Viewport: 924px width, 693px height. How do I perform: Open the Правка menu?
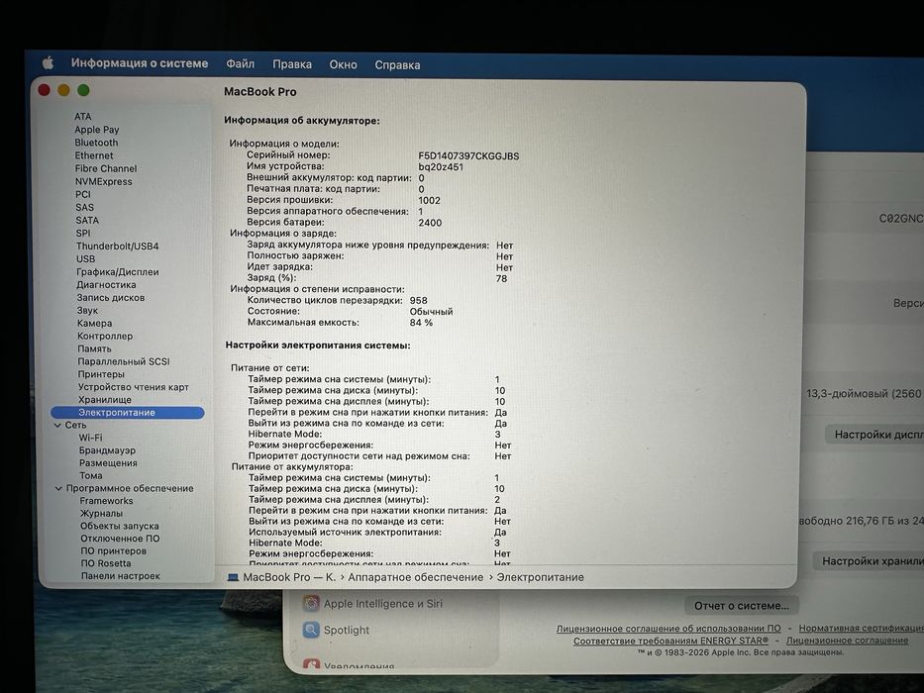292,64
